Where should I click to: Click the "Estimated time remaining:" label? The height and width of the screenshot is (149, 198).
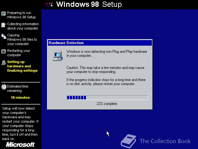click(18, 88)
